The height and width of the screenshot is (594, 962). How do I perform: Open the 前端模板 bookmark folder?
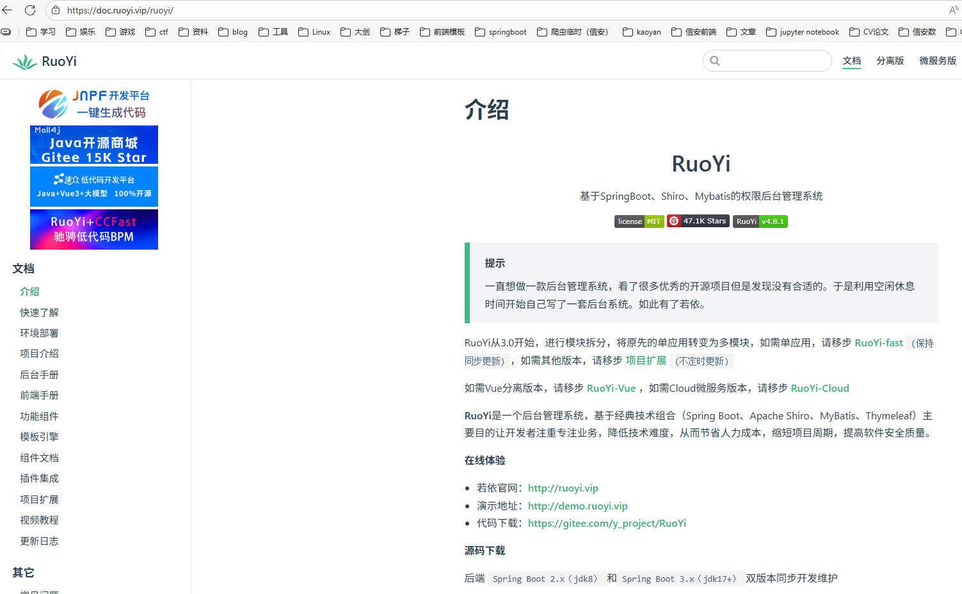[442, 32]
